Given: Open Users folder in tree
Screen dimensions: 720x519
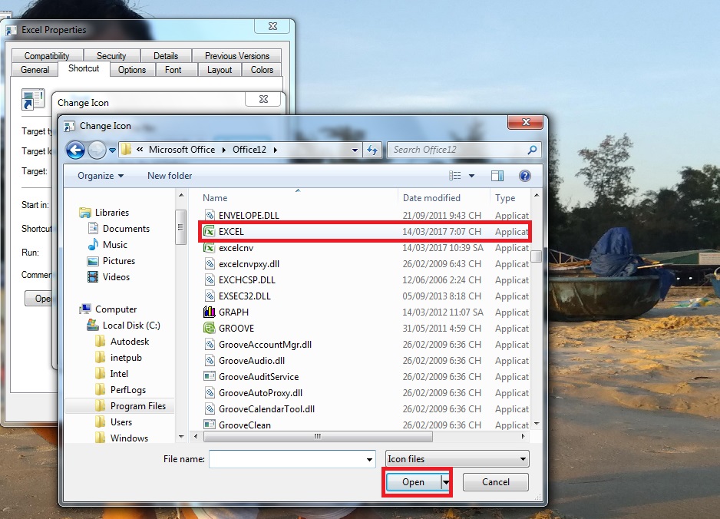Looking at the screenshot, I should (121, 421).
